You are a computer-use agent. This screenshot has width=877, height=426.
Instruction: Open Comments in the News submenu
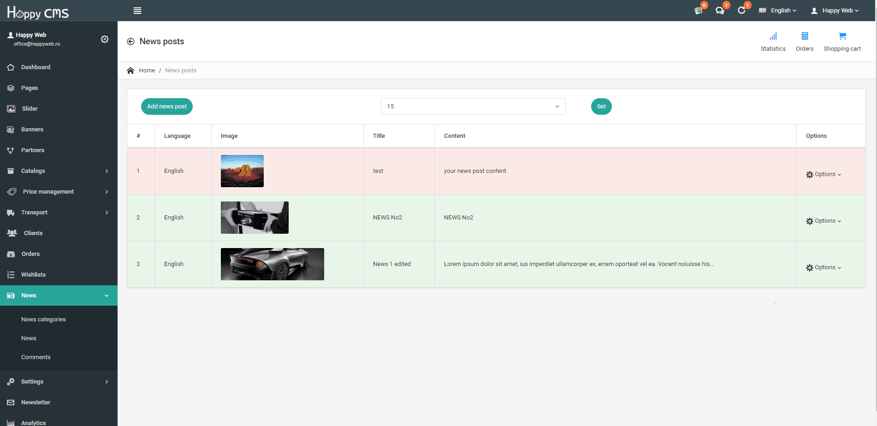pos(36,357)
